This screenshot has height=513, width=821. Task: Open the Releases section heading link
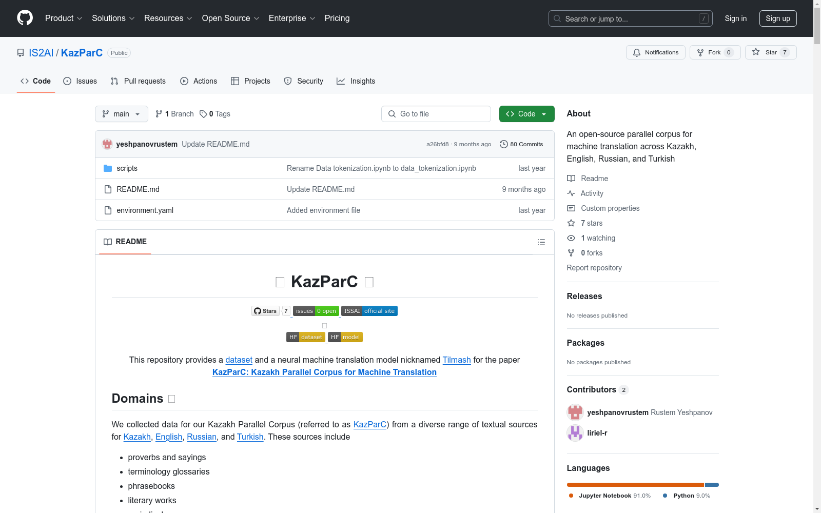(x=584, y=296)
